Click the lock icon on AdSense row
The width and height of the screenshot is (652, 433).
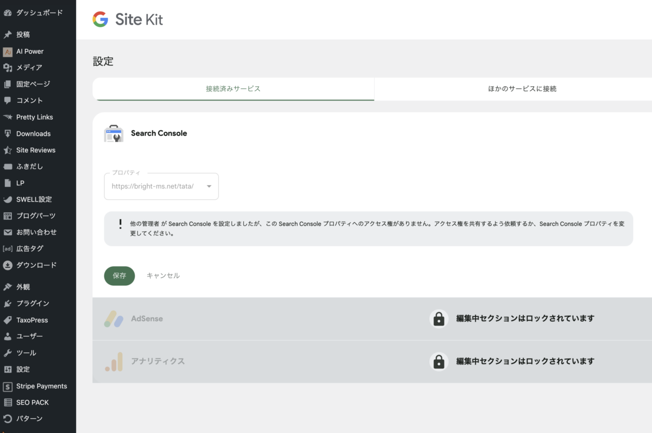coord(438,318)
